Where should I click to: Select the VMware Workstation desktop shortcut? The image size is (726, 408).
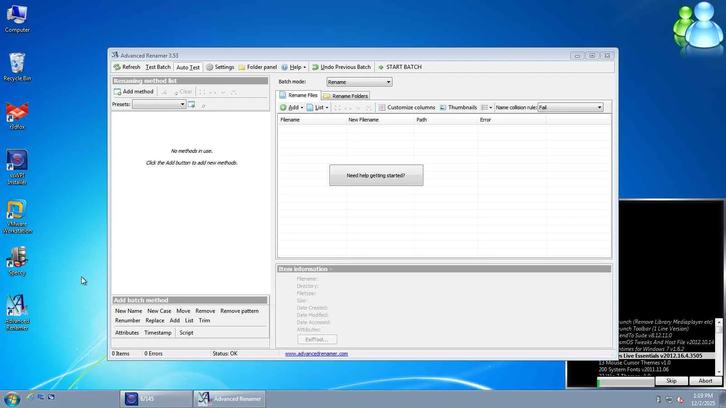pos(17,216)
